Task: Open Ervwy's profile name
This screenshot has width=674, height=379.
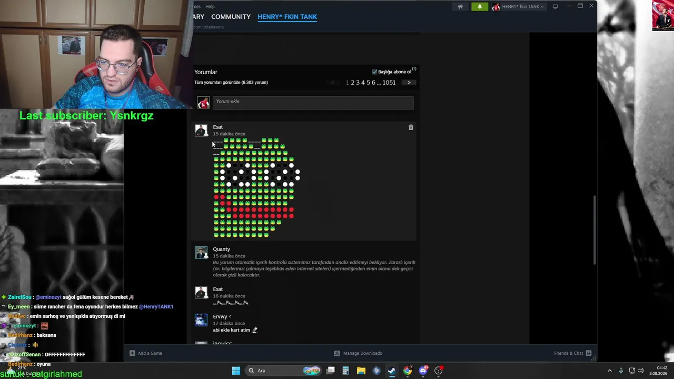Action: tap(221, 316)
